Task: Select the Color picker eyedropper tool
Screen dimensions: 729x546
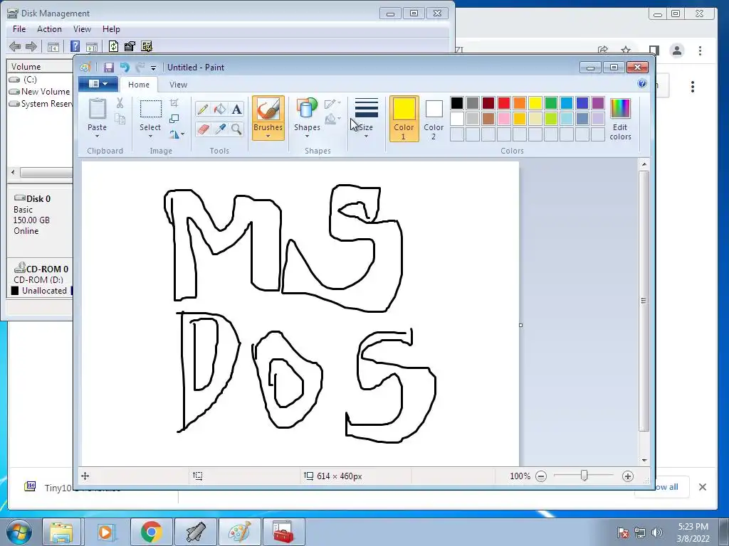Action: click(x=220, y=129)
